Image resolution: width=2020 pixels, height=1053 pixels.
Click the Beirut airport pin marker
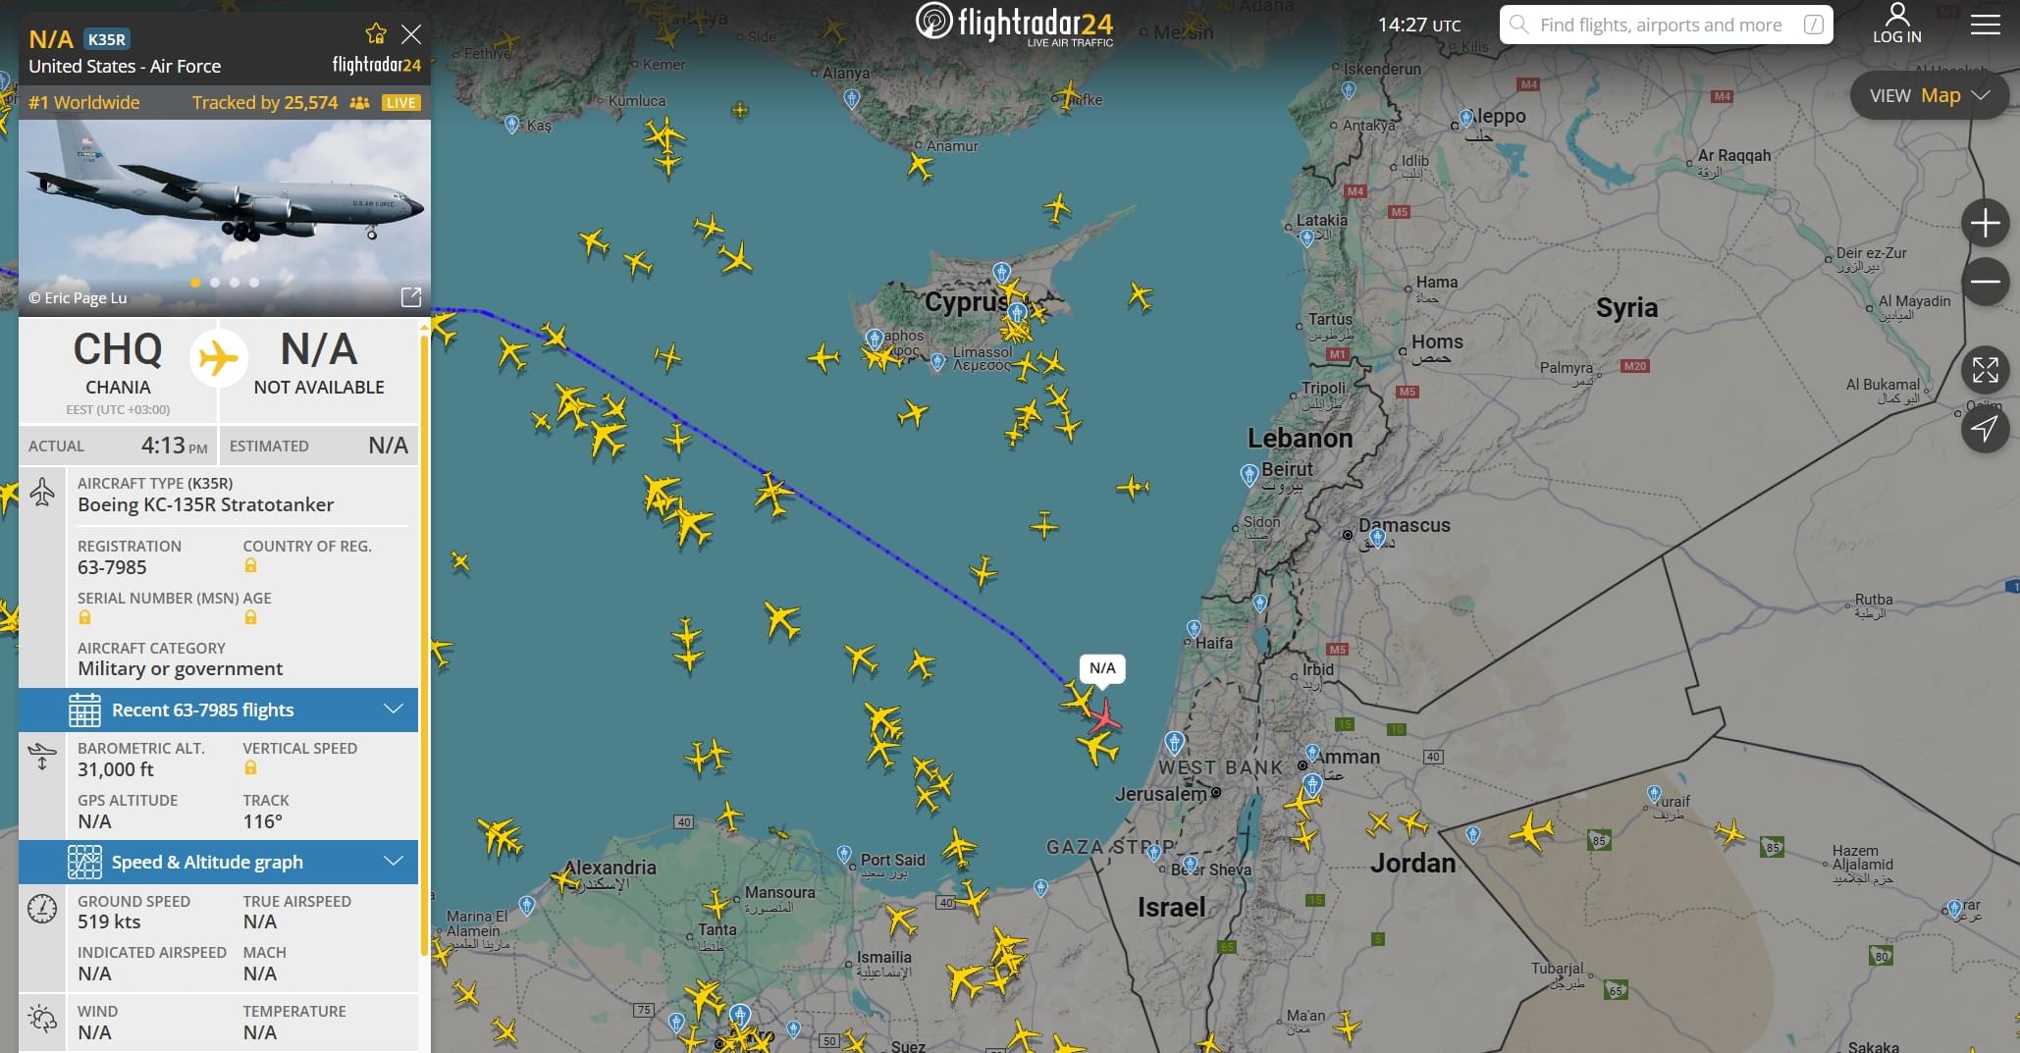[x=1249, y=476]
